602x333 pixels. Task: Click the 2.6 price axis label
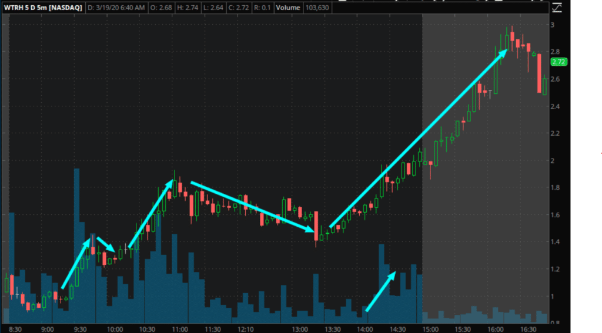coord(555,79)
